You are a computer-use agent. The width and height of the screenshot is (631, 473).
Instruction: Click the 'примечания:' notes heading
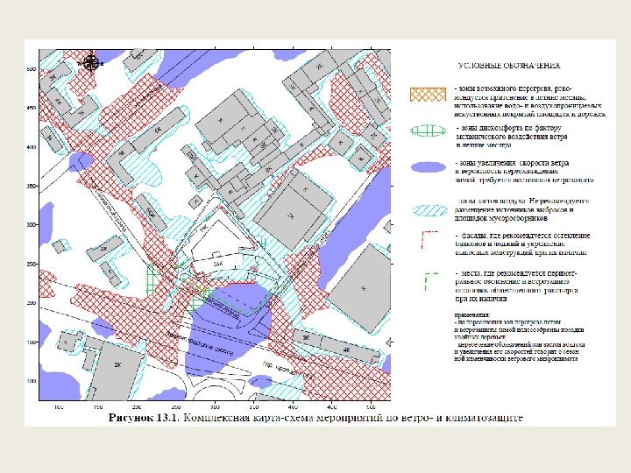tap(472, 315)
